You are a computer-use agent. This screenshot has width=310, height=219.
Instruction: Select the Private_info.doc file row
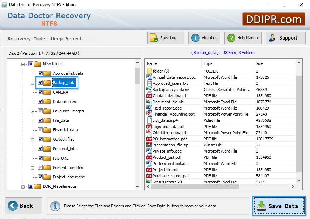coord(221,151)
